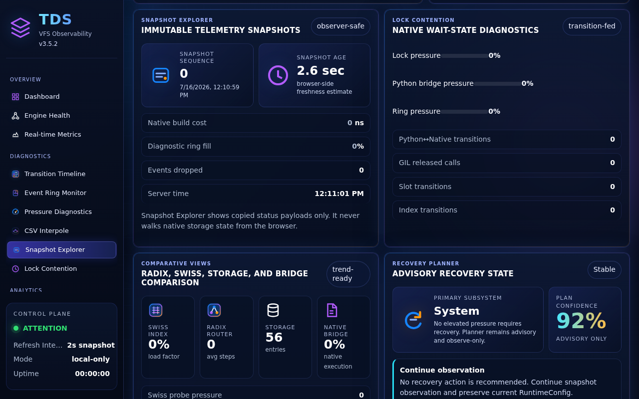Click the trend-ready badge

click(348, 274)
